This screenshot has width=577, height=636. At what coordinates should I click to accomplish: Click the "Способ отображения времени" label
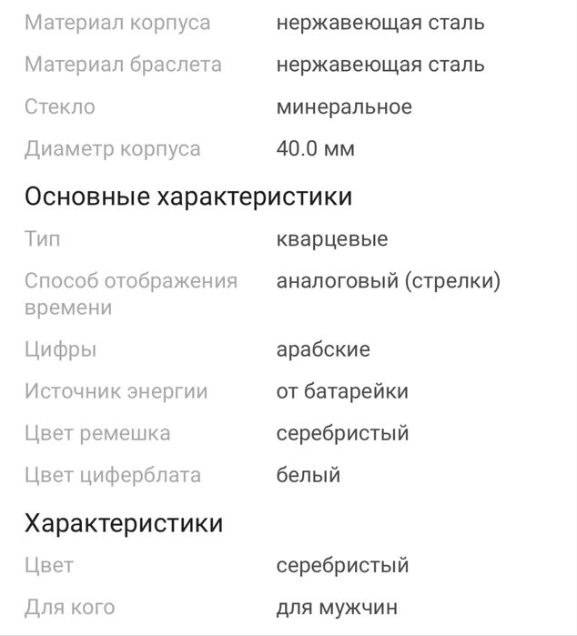point(131,294)
